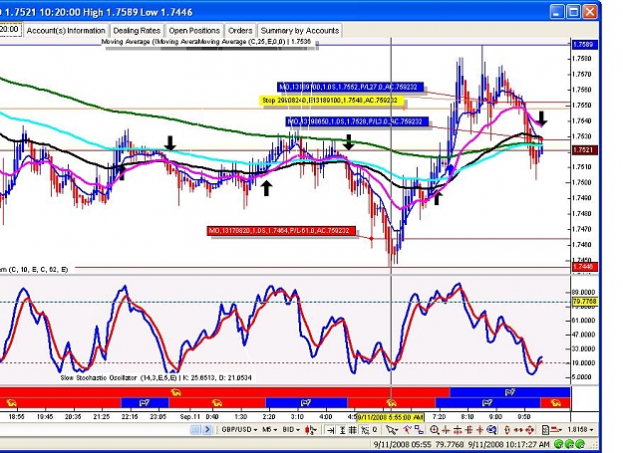This screenshot has height=453, width=623.
Task: Click the Q icon in chart toolbar
Action: pyautogui.click(x=374, y=429)
